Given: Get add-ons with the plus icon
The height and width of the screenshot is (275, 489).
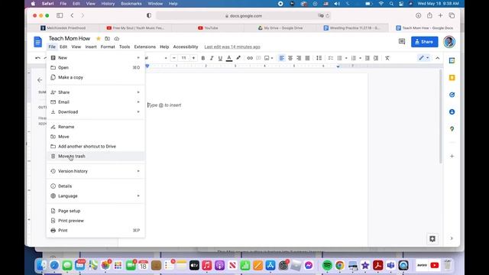Looking at the screenshot, I should [x=452, y=156].
